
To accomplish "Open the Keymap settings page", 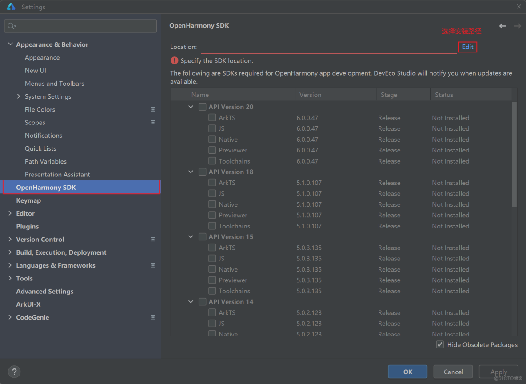I will [28, 200].
